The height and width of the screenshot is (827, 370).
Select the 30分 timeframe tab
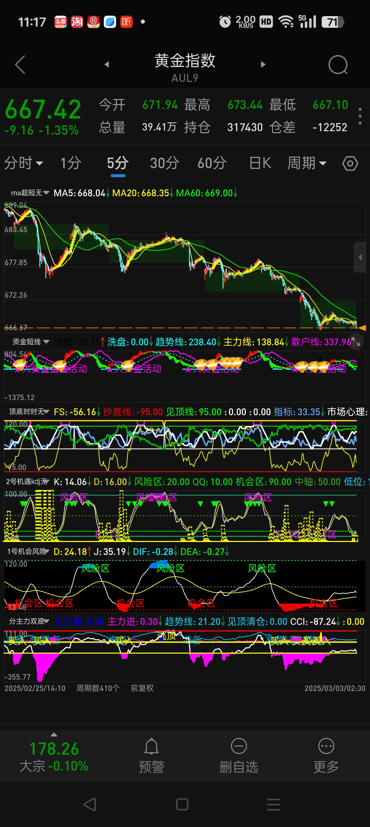click(x=165, y=163)
